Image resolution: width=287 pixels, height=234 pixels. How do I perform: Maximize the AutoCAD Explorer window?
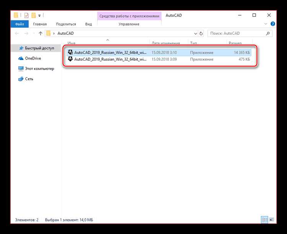[x=254, y=15]
